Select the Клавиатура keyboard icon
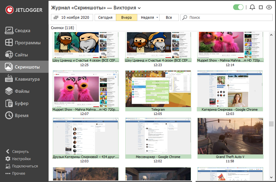Viewport: 276px width, 182px height. click(x=9, y=79)
